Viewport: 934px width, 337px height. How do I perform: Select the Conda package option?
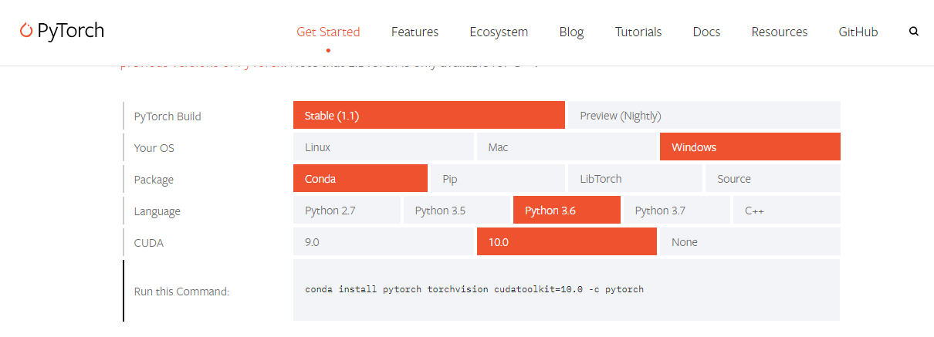pyautogui.click(x=360, y=178)
